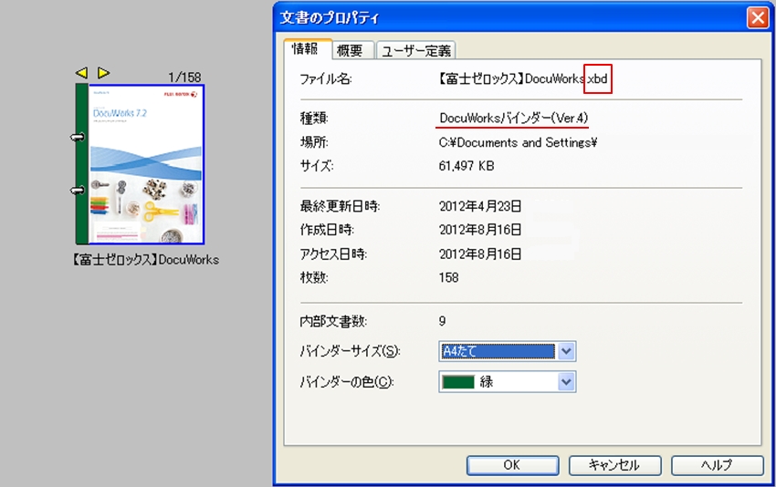
Task: Click the キャンセル button
Action: (614, 465)
